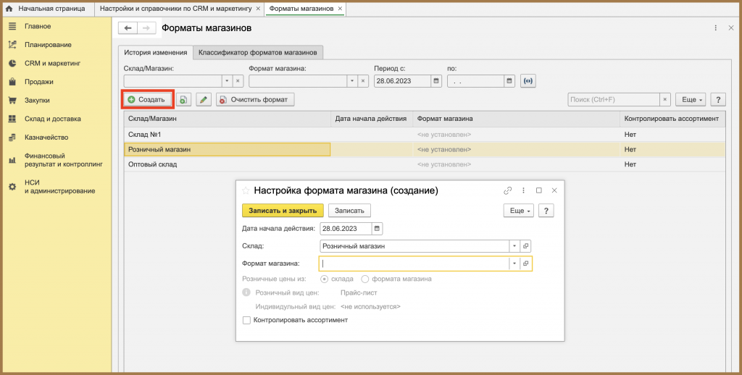Click the Период с date field
The image size is (742, 375).
(402, 81)
